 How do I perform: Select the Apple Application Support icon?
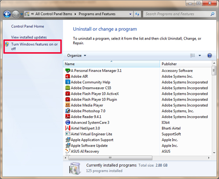pyautogui.click(x=67, y=140)
